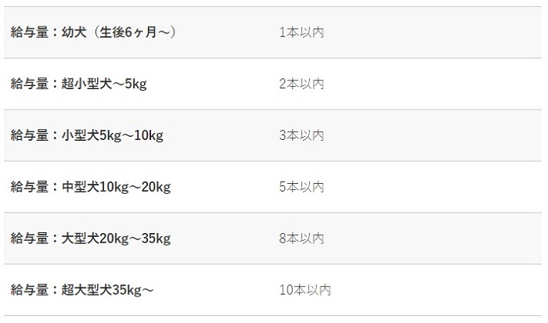Click the 超小型犬 label in the second row
The width and height of the screenshot is (548, 323).
(x=88, y=84)
